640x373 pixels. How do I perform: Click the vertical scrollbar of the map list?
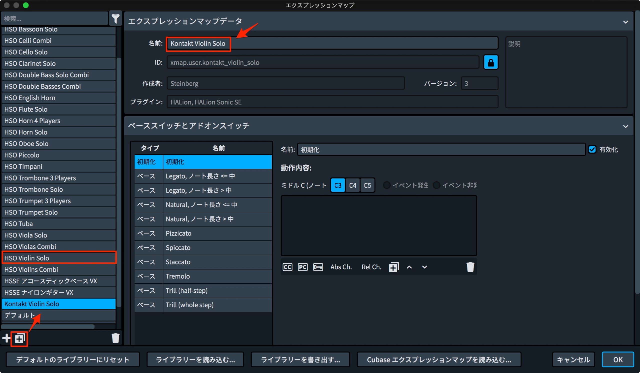click(x=118, y=183)
